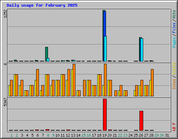Viewport: 178px width, 139px height.
Task: Click the orange Sites bar for day 13
Action: tap(74, 80)
